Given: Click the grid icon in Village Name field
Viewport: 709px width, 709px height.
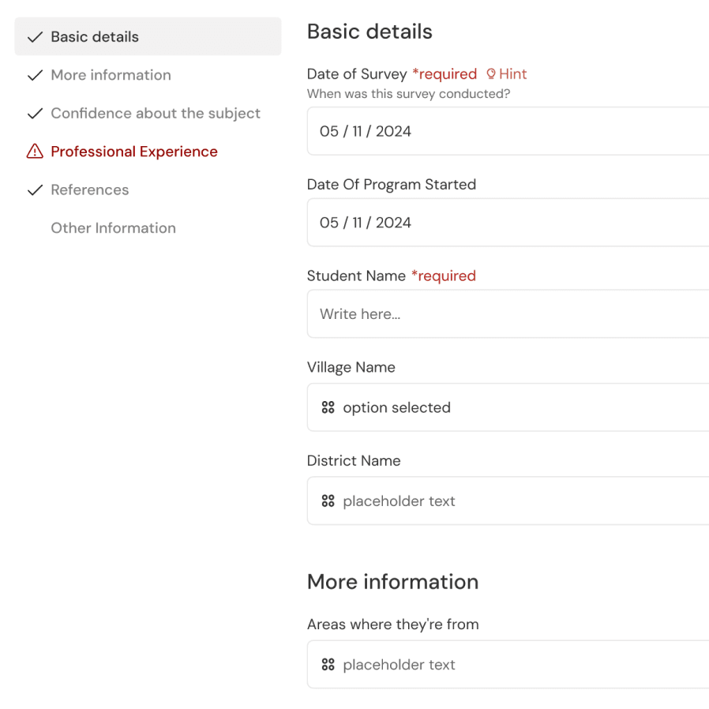Looking at the screenshot, I should (x=328, y=407).
